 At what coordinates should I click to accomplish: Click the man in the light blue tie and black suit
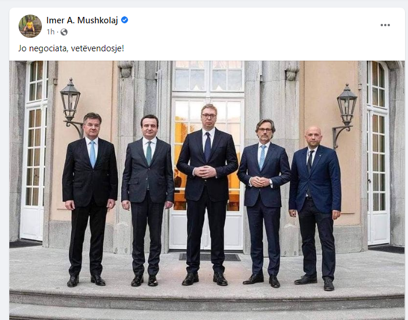click(90, 199)
